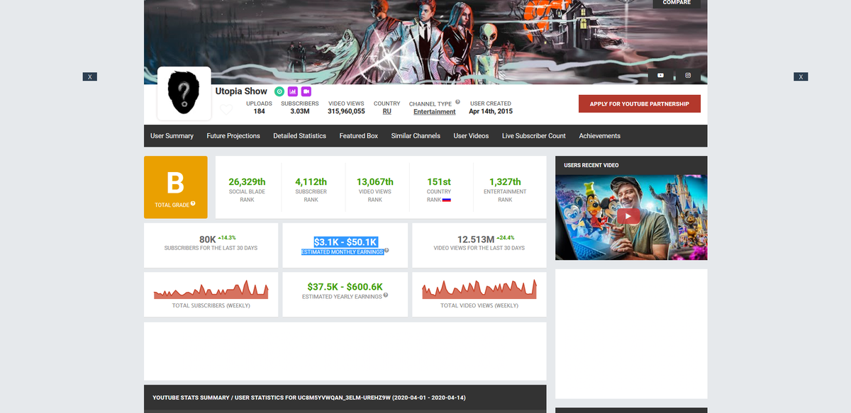Click the purple video camera badge icon
The height and width of the screenshot is (413, 851).
coord(306,91)
